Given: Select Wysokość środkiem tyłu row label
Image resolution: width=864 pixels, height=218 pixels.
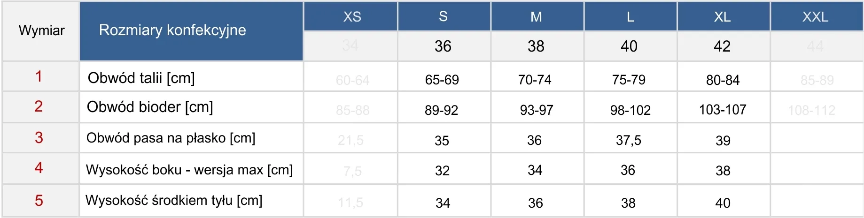Looking at the screenshot, I should pos(174,201).
